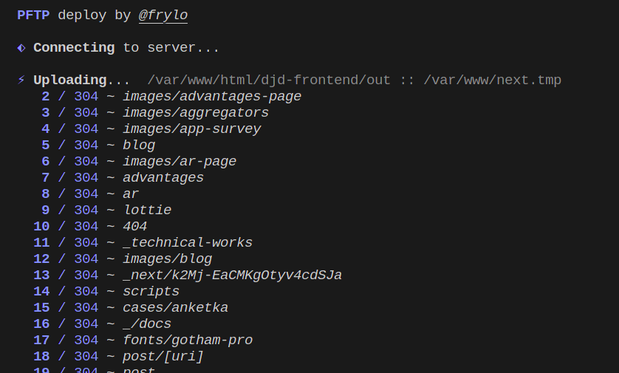Select the images/ar-page entry
The height and width of the screenshot is (373, 619).
click(179, 161)
